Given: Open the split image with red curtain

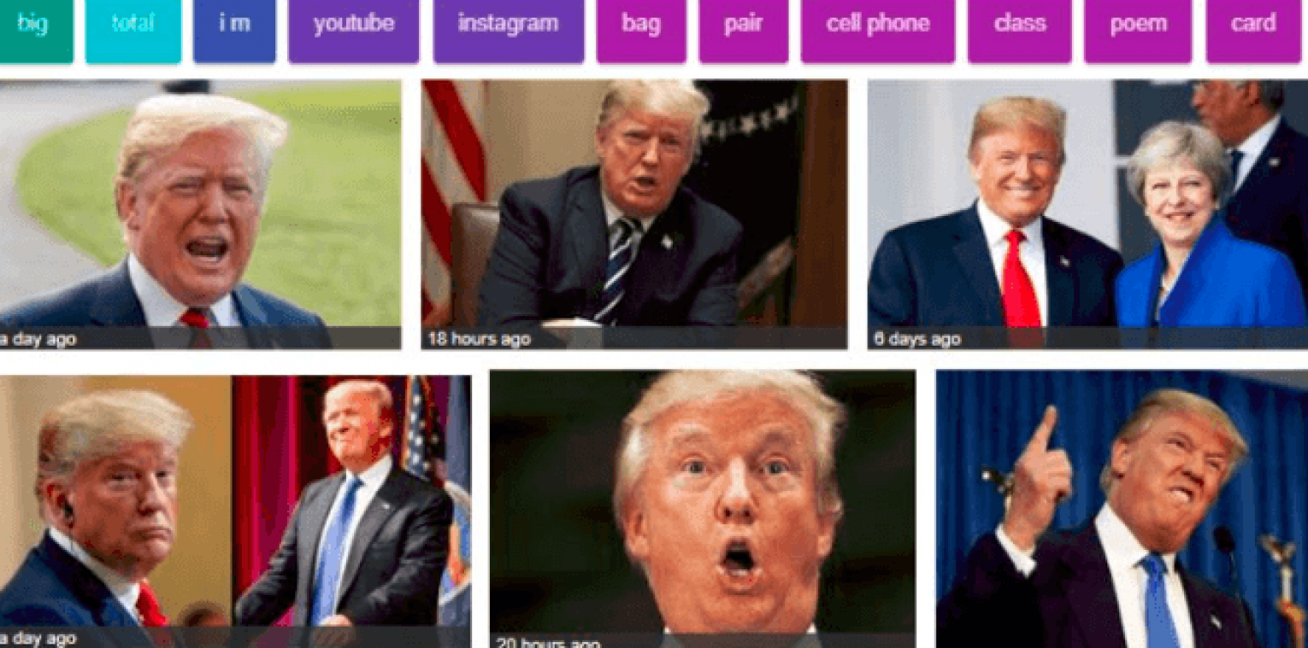Looking at the screenshot, I should (235, 511).
